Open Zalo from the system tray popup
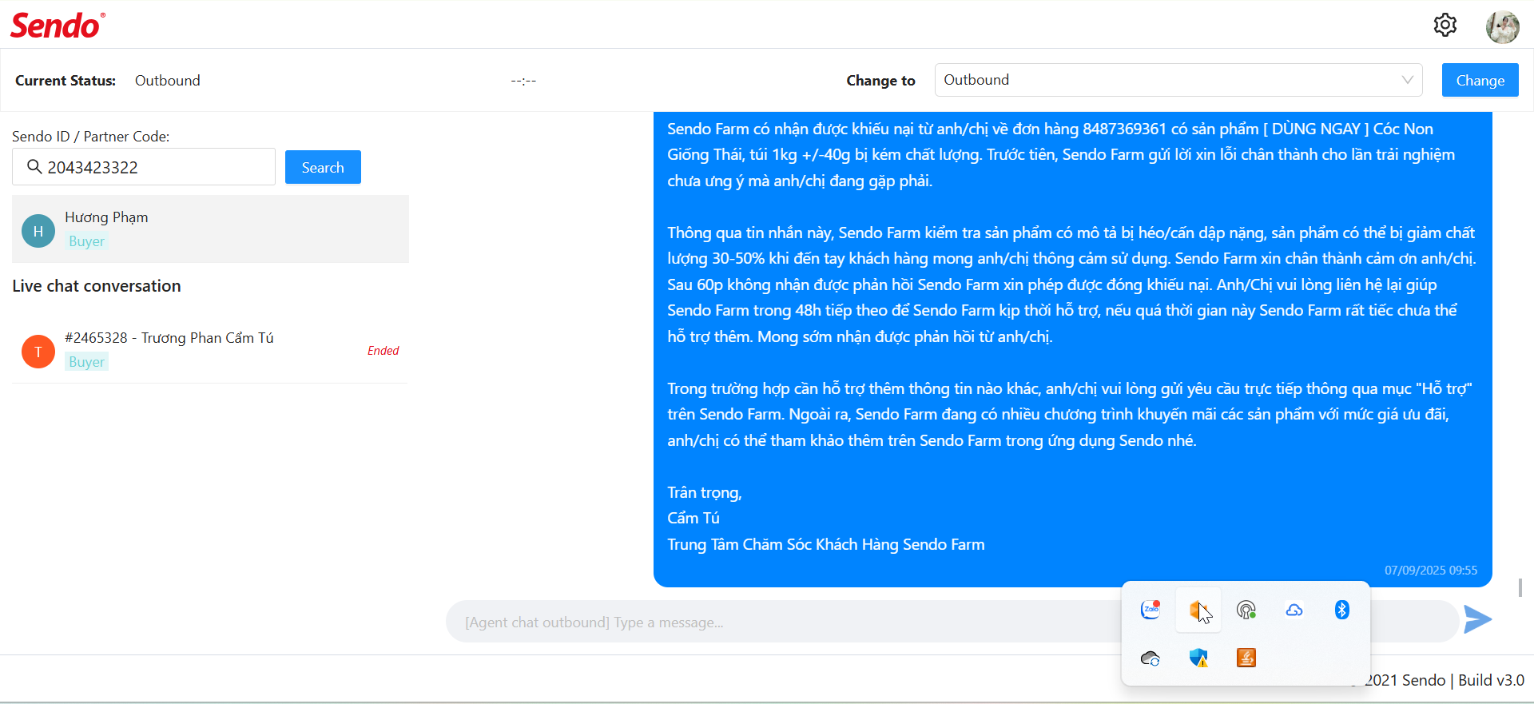 1150,610
